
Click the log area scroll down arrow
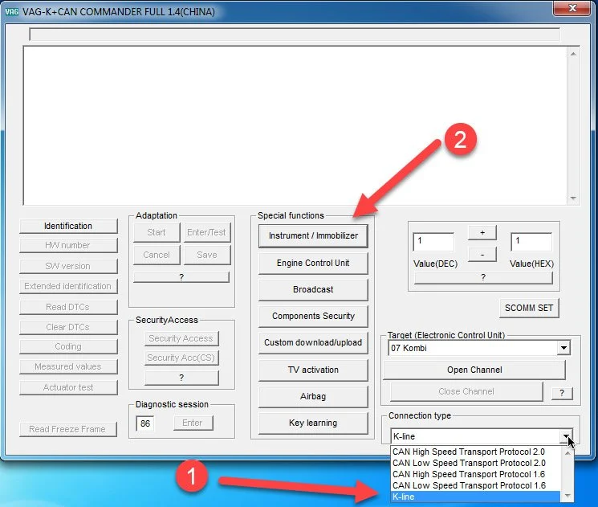point(573,198)
